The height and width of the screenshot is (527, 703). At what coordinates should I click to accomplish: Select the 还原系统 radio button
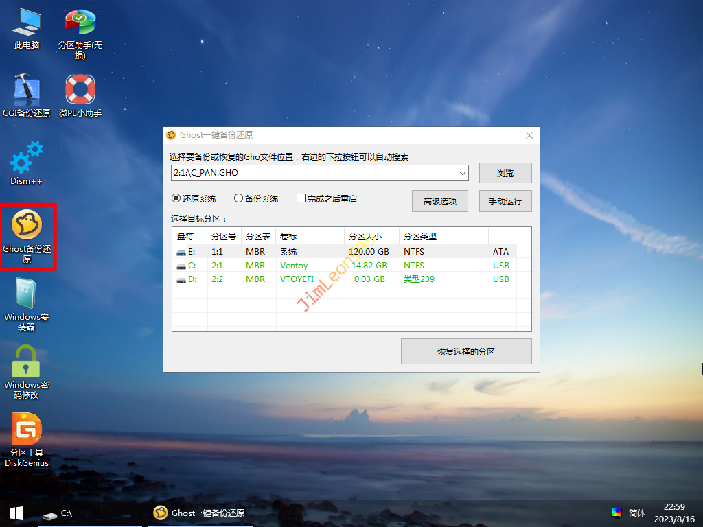point(176,198)
